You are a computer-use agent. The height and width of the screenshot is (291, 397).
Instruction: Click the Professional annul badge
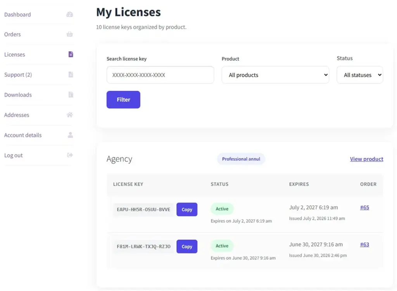(x=241, y=159)
